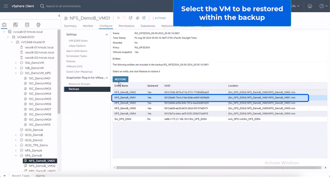Screen dimensions: 330x178
Task: Click the navigation tree vertical scrollbar
Action: point(59,72)
